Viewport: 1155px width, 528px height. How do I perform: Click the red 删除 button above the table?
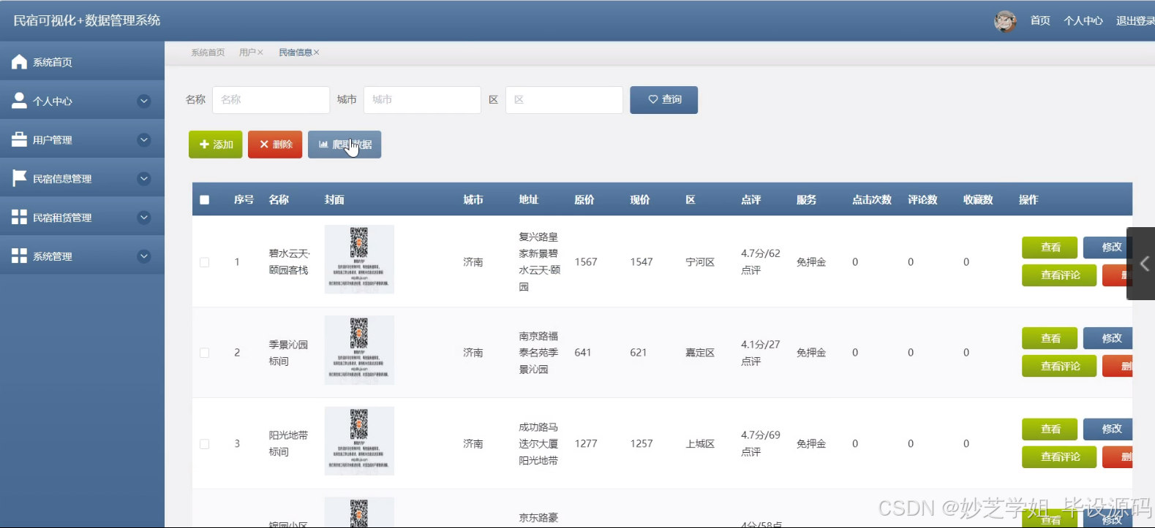point(275,145)
